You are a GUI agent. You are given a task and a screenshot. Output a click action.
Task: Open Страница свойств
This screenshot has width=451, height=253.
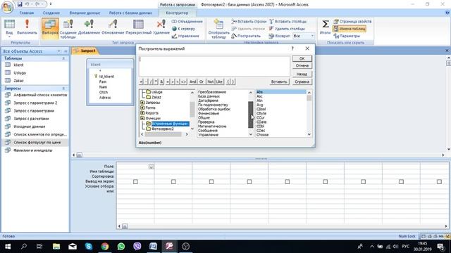(x=352, y=22)
